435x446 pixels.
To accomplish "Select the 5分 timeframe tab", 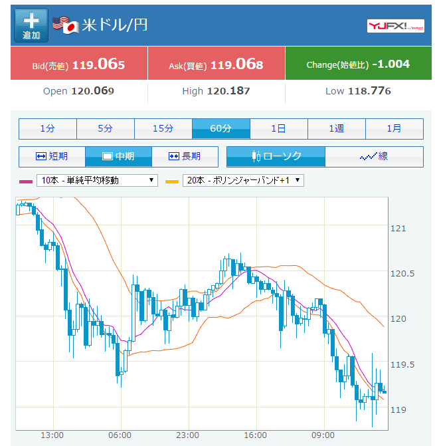I will tap(106, 128).
